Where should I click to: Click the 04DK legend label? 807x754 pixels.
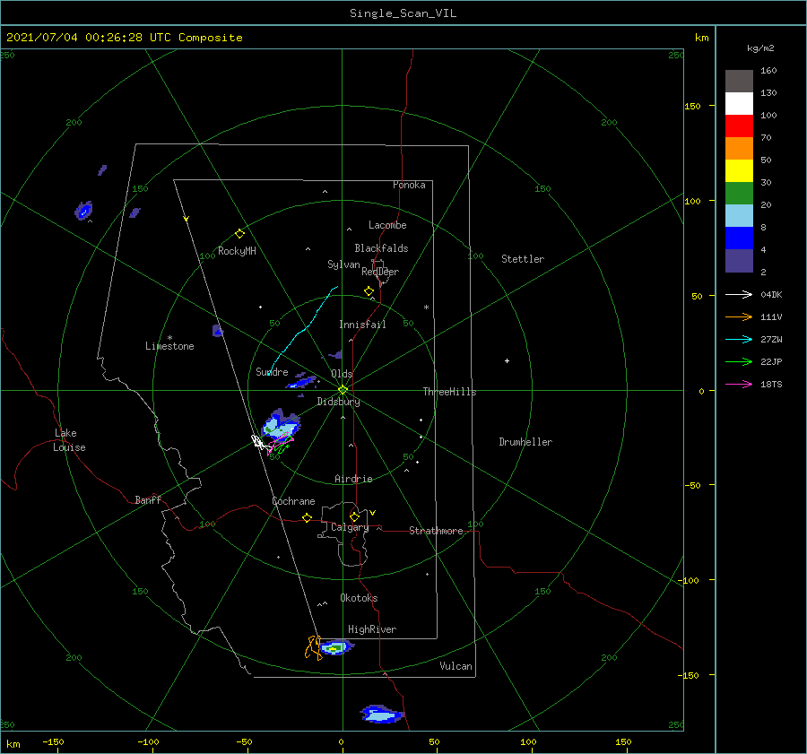point(771,294)
